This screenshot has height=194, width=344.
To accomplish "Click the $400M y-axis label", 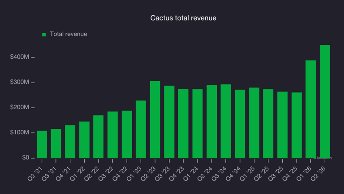I will coord(20,57).
